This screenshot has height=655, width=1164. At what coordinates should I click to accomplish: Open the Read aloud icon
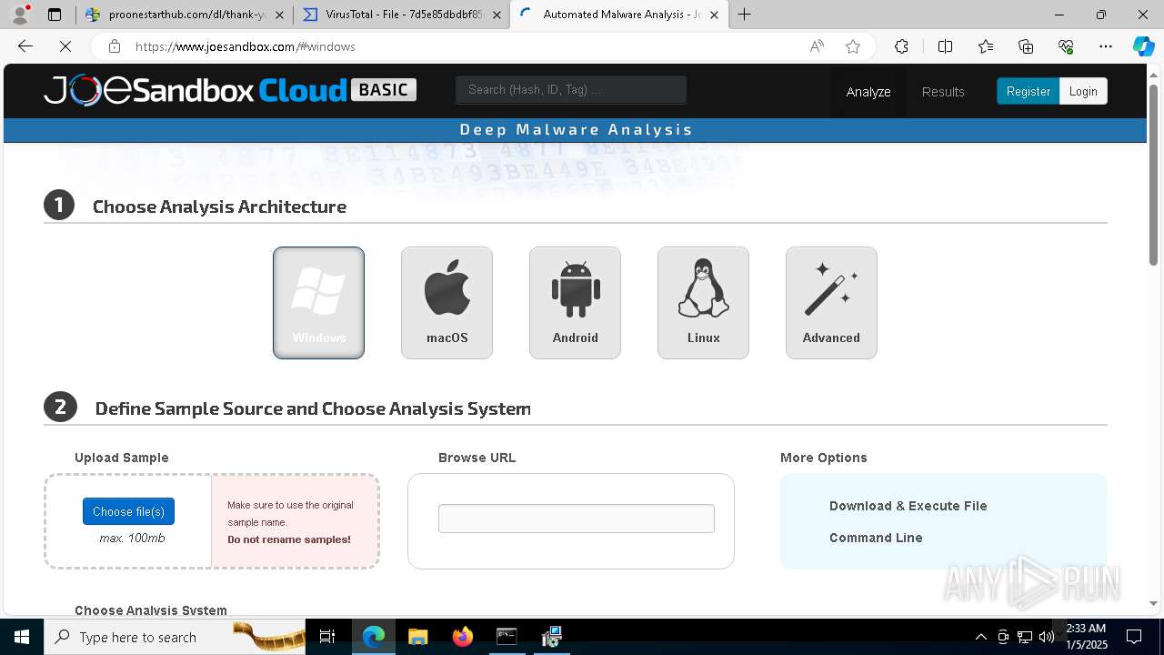point(817,46)
